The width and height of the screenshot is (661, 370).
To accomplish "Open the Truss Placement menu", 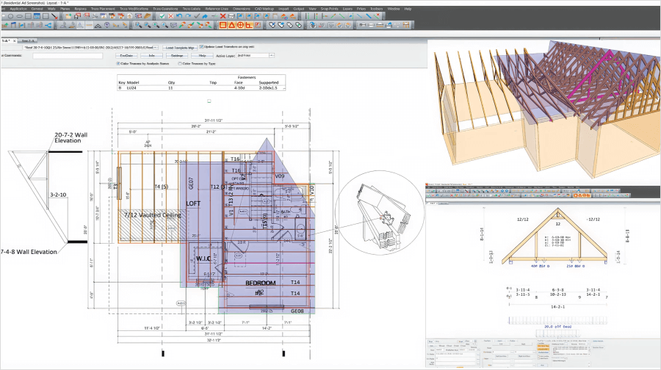I will 103,8.
